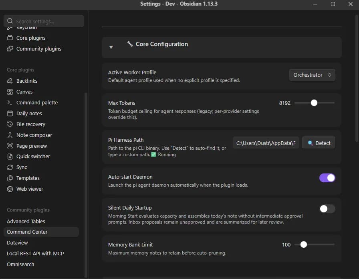Click the Quick switcher file icon
Image resolution: width=359 pixels, height=279 pixels.
(x=10, y=157)
